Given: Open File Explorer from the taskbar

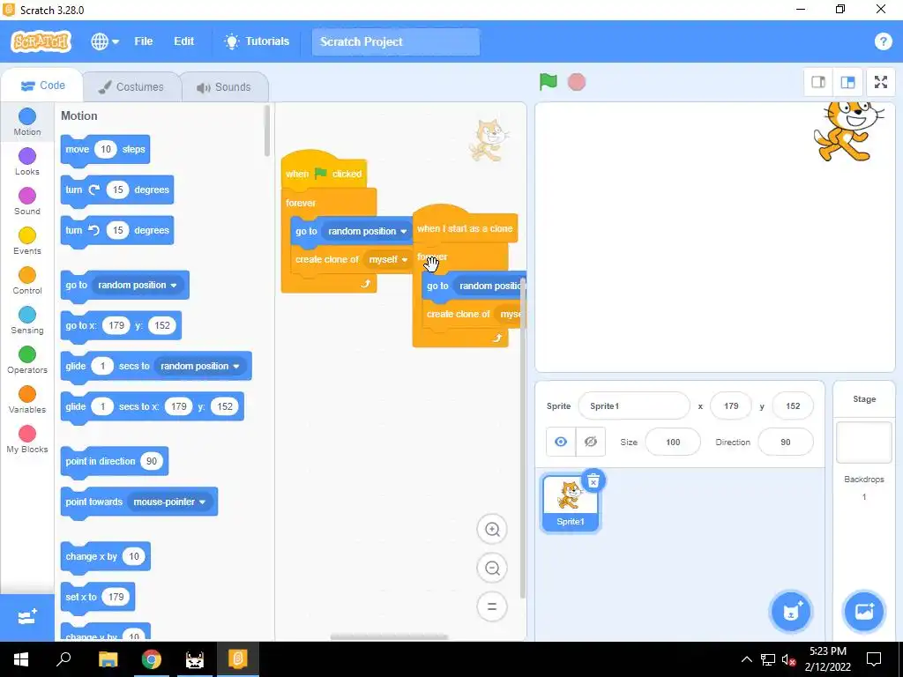Looking at the screenshot, I should click(x=108, y=659).
